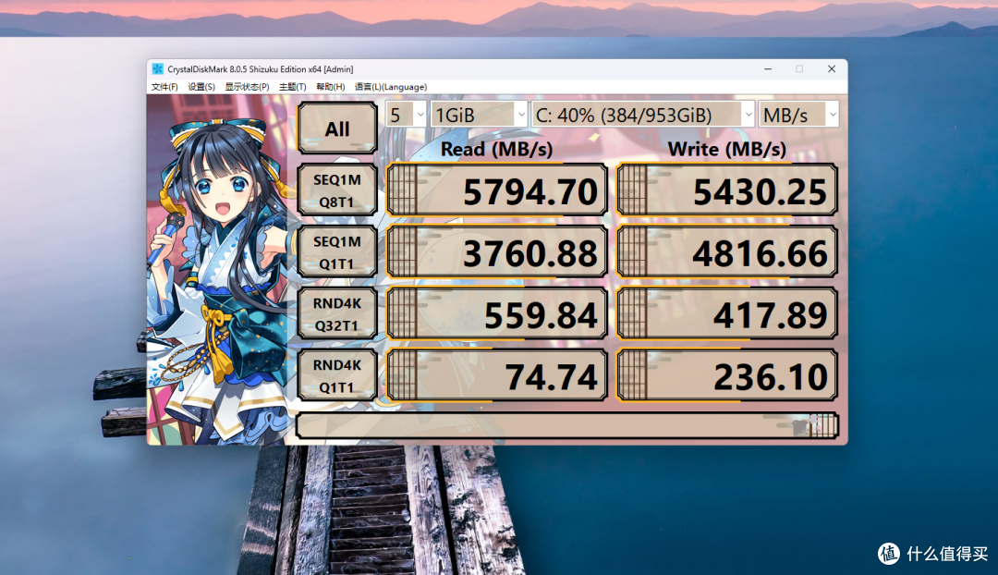
Task: Click the SEQ1M Q1T1 read result 3760.88
Action: [497, 252]
